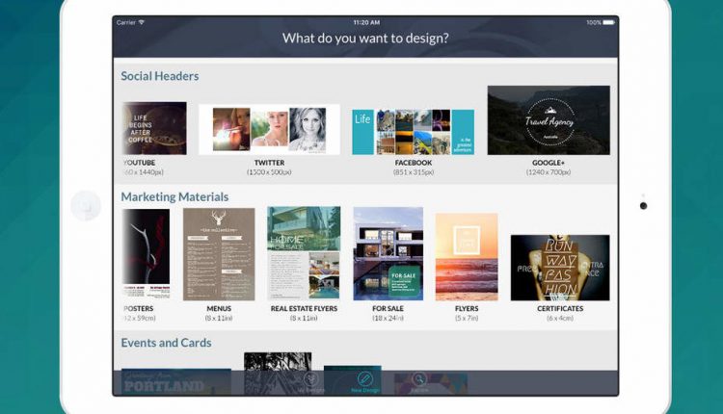Select the Google+ Travel Agency template

tap(548, 120)
